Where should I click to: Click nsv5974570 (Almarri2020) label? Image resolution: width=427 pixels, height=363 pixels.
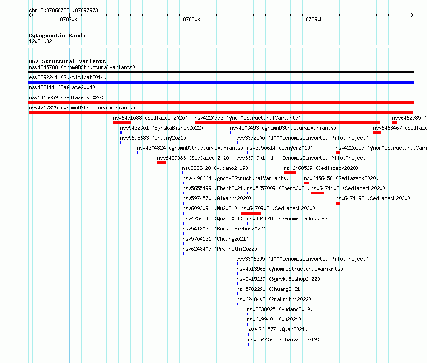click(217, 198)
